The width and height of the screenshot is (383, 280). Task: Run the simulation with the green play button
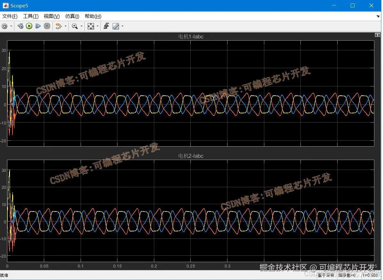(29, 26)
